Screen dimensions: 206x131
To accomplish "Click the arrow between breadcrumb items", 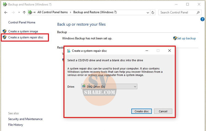I will (x=70, y=12).
